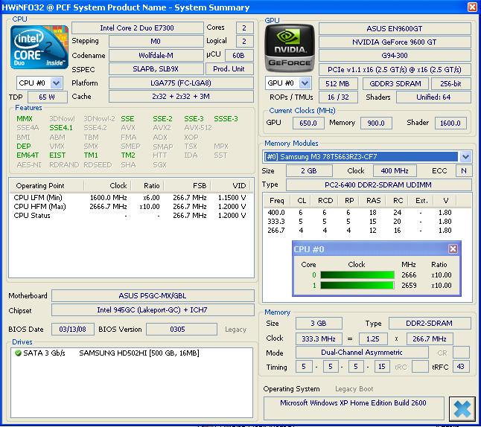481x427 pixels.
Task: Click the MMX feature label
Action: pyautogui.click(x=25, y=118)
